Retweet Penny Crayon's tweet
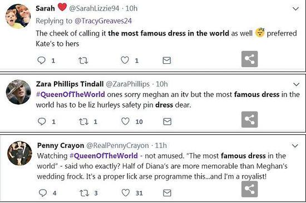The height and width of the screenshot is (203, 306). tap(85, 193)
